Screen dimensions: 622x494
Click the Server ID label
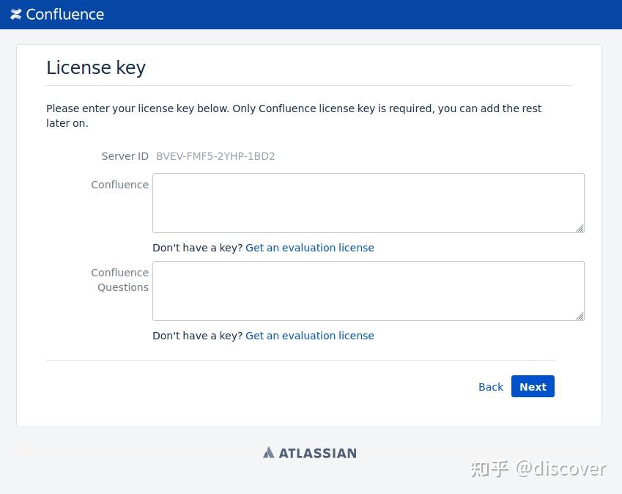pyautogui.click(x=125, y=156)
